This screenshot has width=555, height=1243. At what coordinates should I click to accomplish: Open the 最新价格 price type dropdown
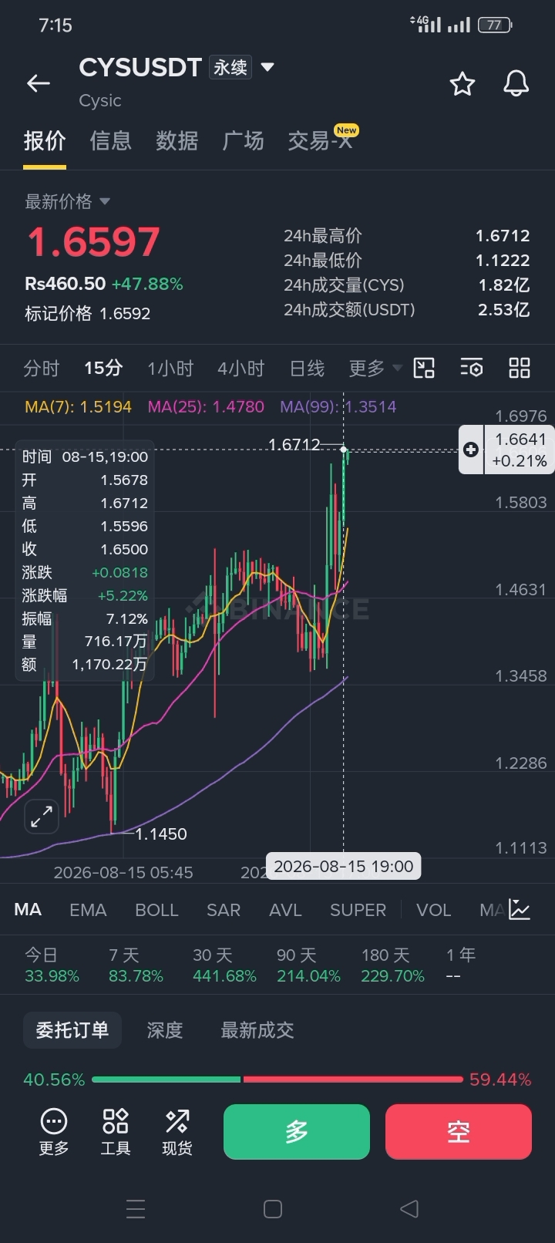(x=68, y=202)
